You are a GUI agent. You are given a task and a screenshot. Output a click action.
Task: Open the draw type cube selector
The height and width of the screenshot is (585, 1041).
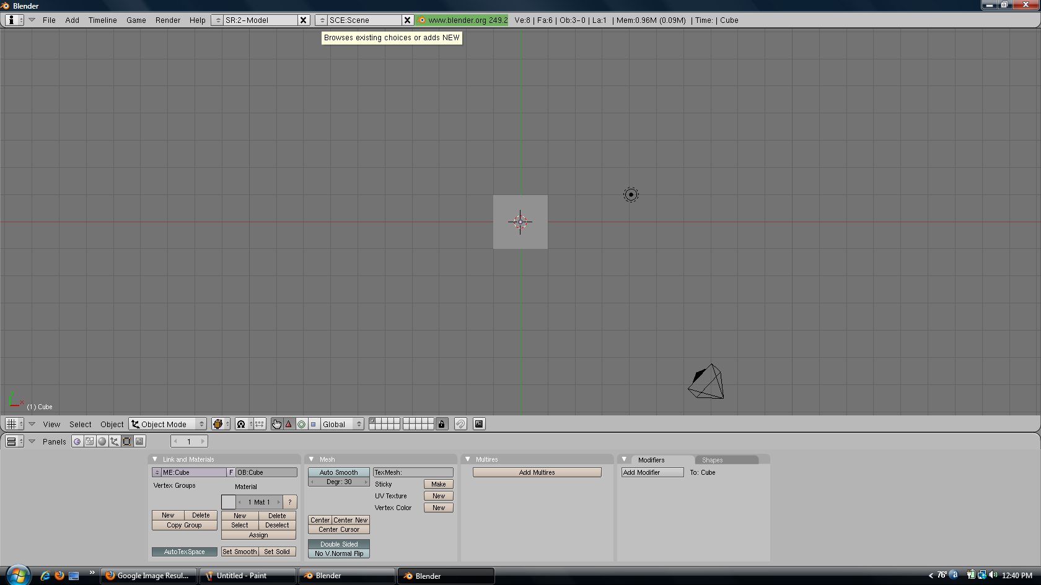pyautogui.click(x=221, y=424)
